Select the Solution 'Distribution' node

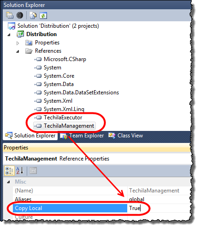point(58,26)
